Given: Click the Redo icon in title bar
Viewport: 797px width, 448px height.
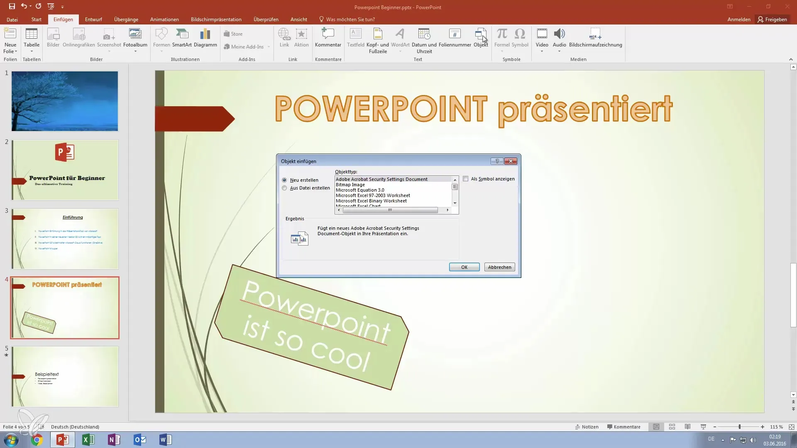Looking at the screenshot, I should click(38, 6).
